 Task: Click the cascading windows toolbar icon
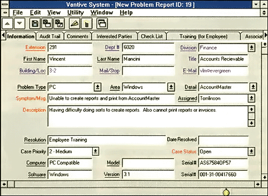(x=102, y=23)
